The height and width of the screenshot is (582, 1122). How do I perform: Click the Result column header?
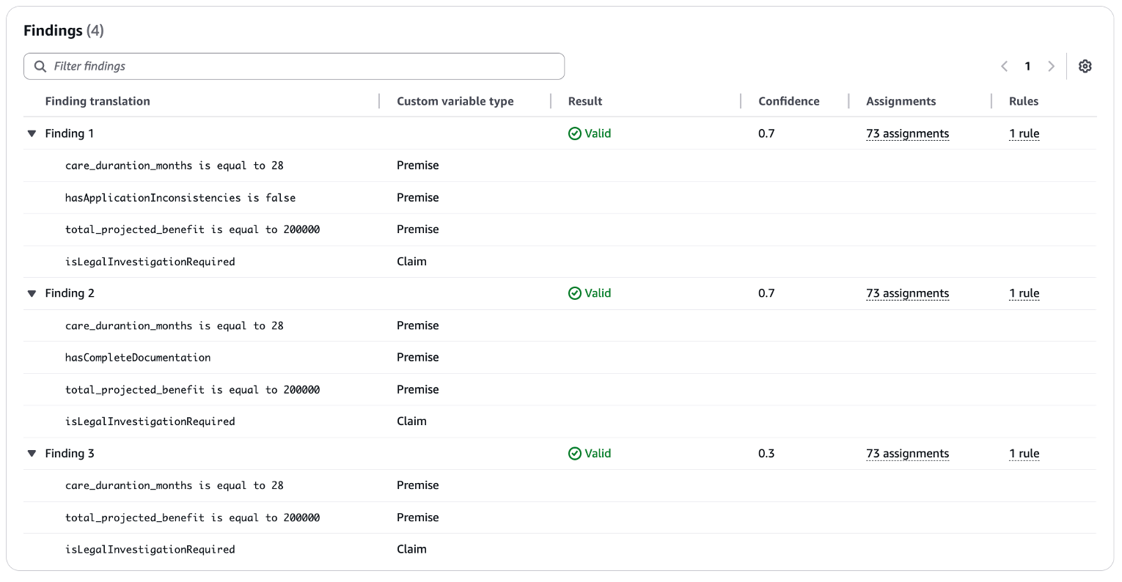click(584, 100)
